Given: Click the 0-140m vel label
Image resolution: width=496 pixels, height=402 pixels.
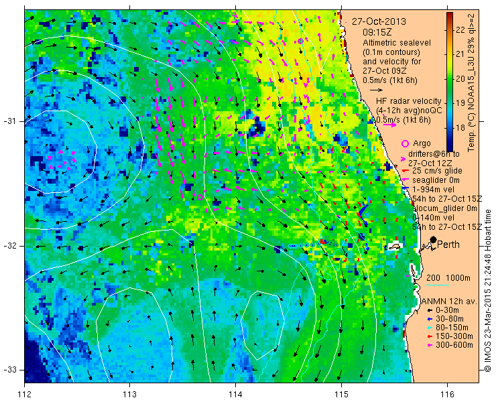Looking at the screenshot, I should point(434,218).
